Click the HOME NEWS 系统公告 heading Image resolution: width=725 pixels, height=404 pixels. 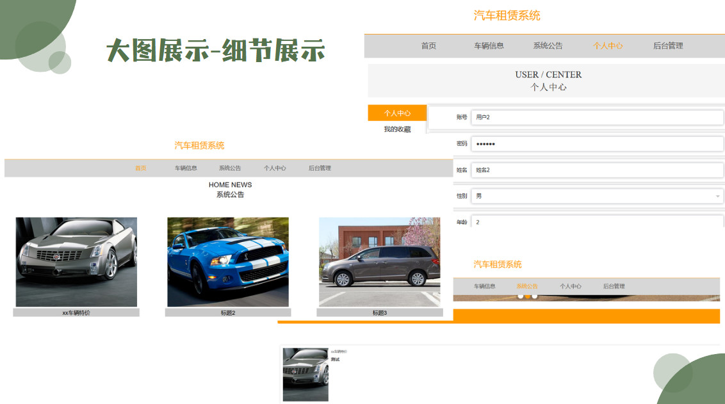point(231,190)
